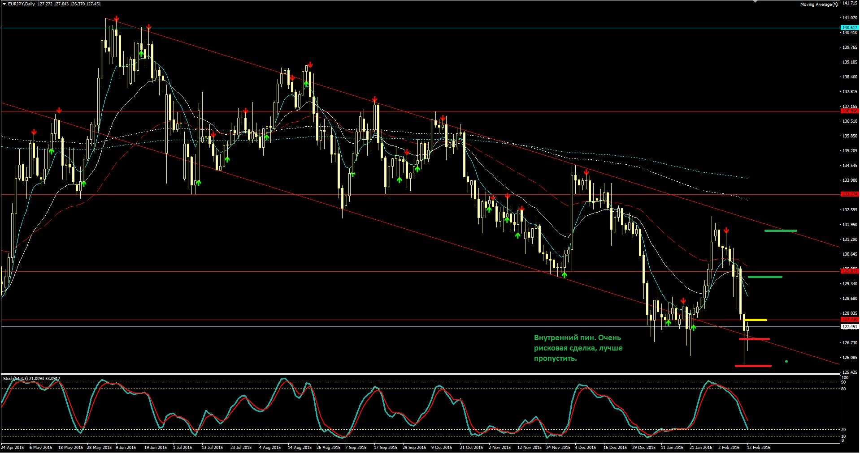This screenshot has height=453, width=860.
Task: Click the chart shift triangle marker at top
Action: 756,1
